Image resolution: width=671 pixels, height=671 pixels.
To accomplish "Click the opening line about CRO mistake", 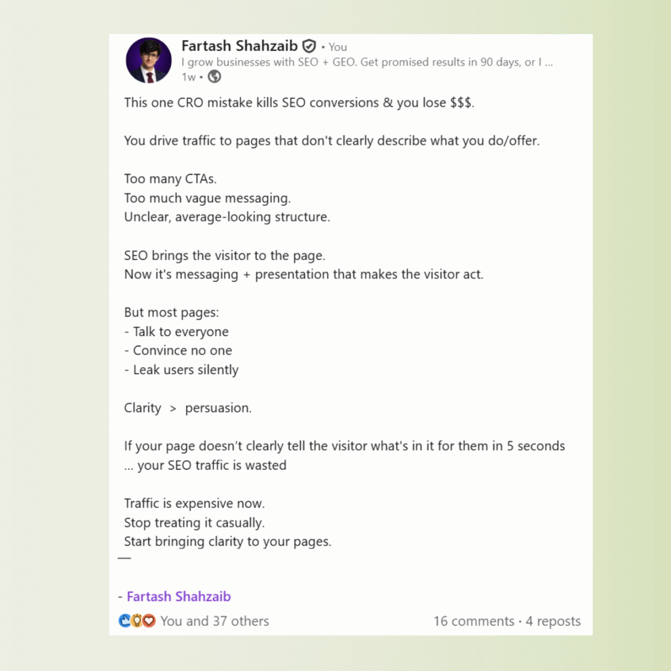I will [298, 104].
